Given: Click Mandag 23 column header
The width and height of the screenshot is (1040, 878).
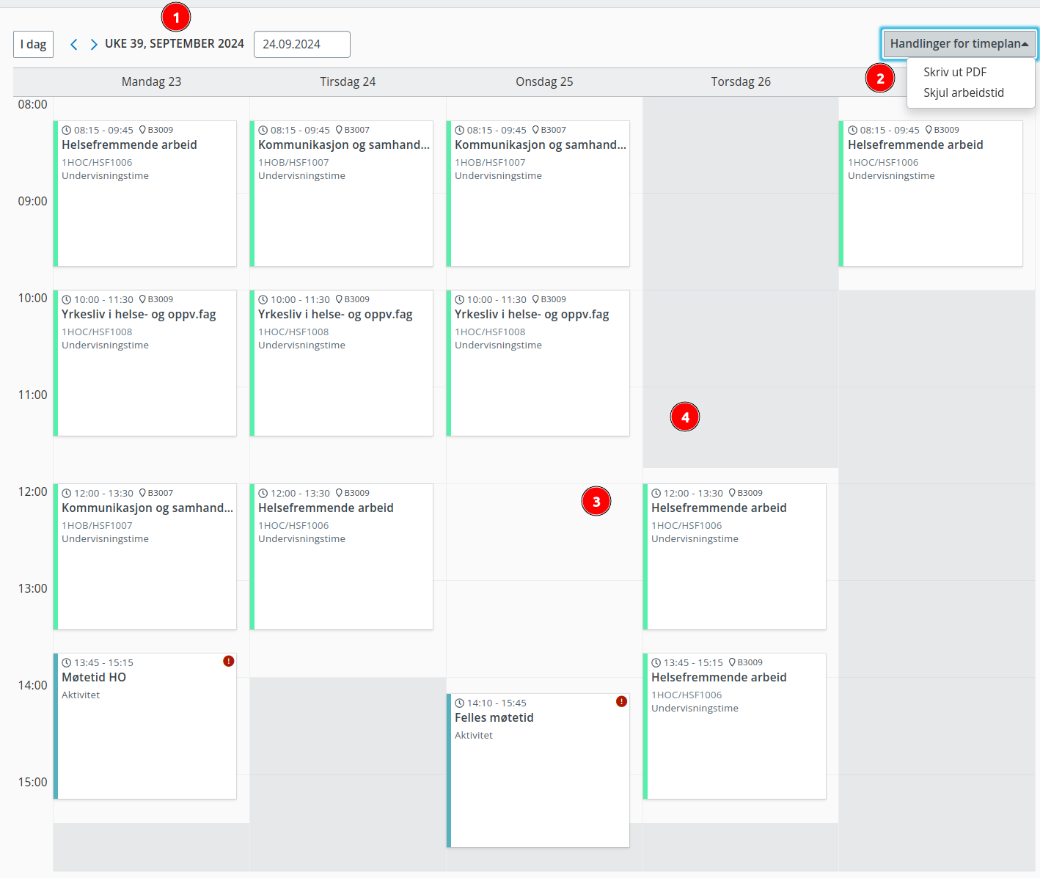Looking at the screenshot, I should [151, 81].
